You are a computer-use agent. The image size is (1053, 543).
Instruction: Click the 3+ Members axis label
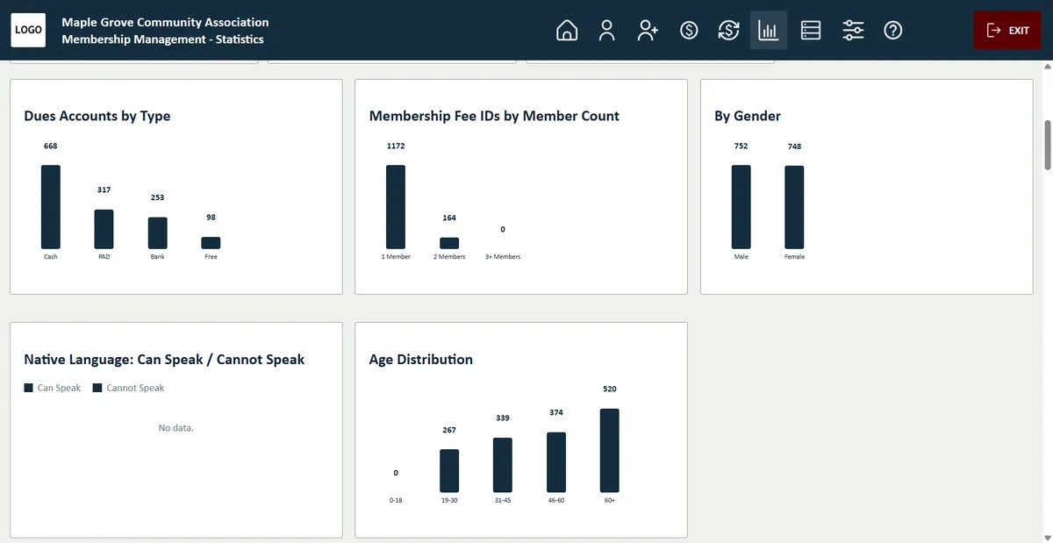click(x=503, y=257)
